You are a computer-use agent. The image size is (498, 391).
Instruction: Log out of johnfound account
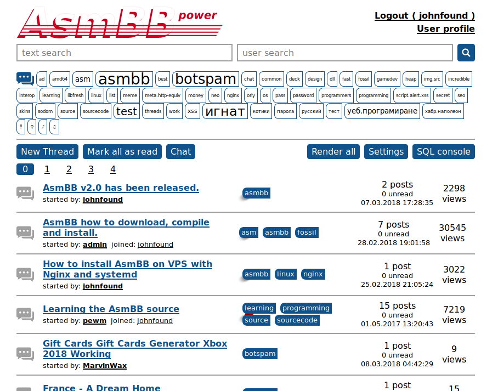(x=425, y=15)
